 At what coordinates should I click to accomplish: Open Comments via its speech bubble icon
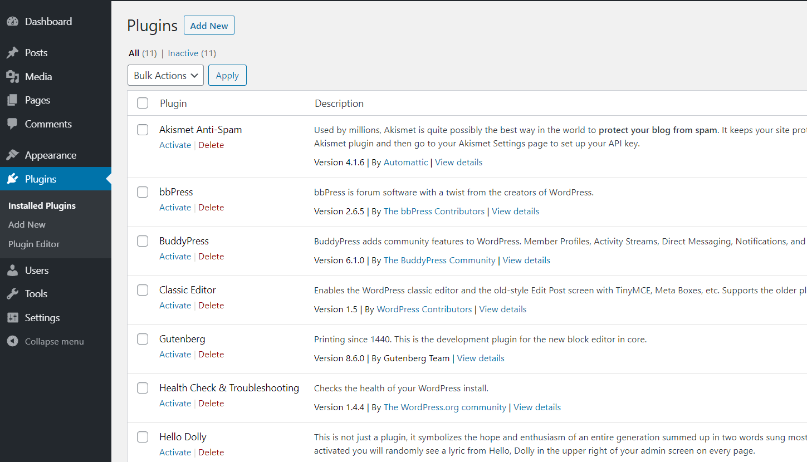(x=12, y=124)
